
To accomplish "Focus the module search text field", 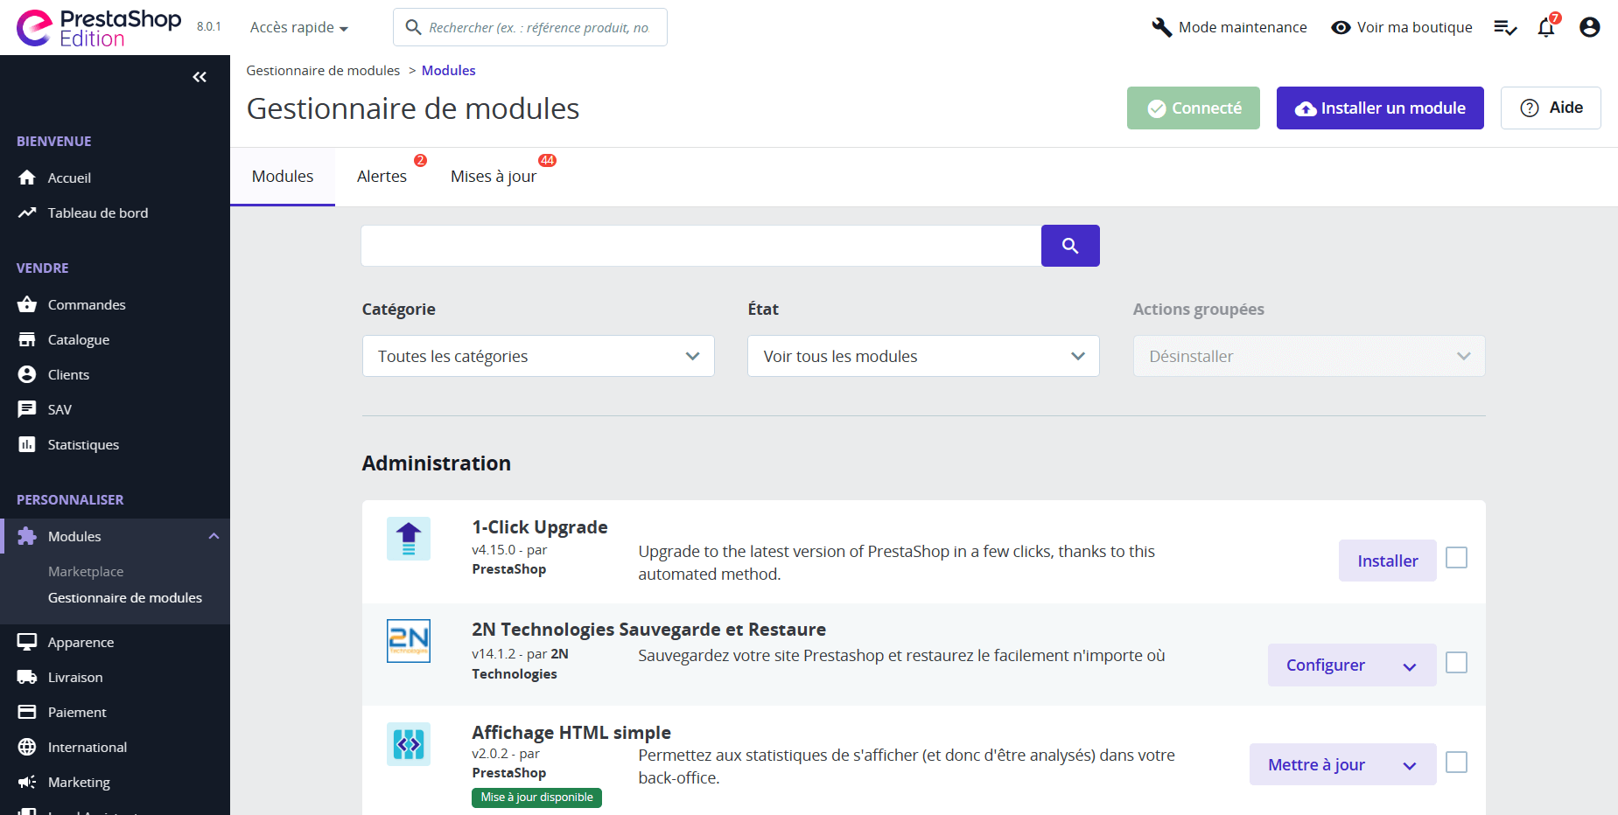I will (700, 246).
